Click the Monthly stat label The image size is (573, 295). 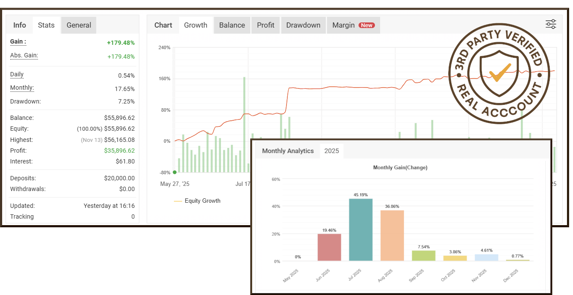(22, 88)
